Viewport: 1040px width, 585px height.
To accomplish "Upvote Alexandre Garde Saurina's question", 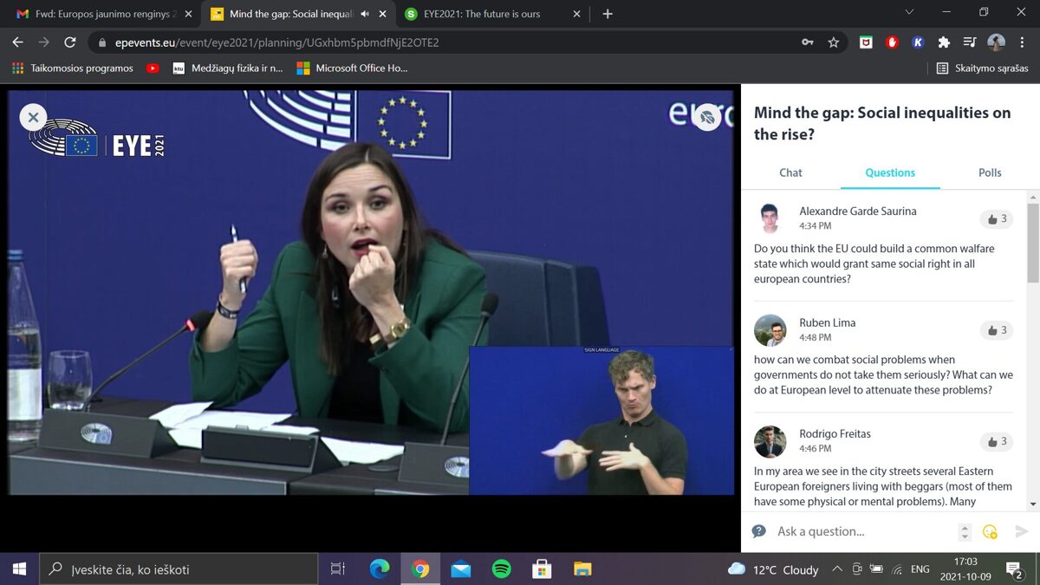I will (996, 219).
